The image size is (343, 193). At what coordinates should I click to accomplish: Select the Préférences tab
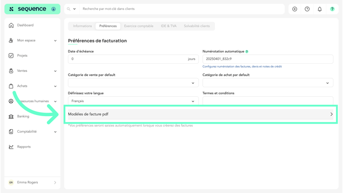[x=108, y=26]
